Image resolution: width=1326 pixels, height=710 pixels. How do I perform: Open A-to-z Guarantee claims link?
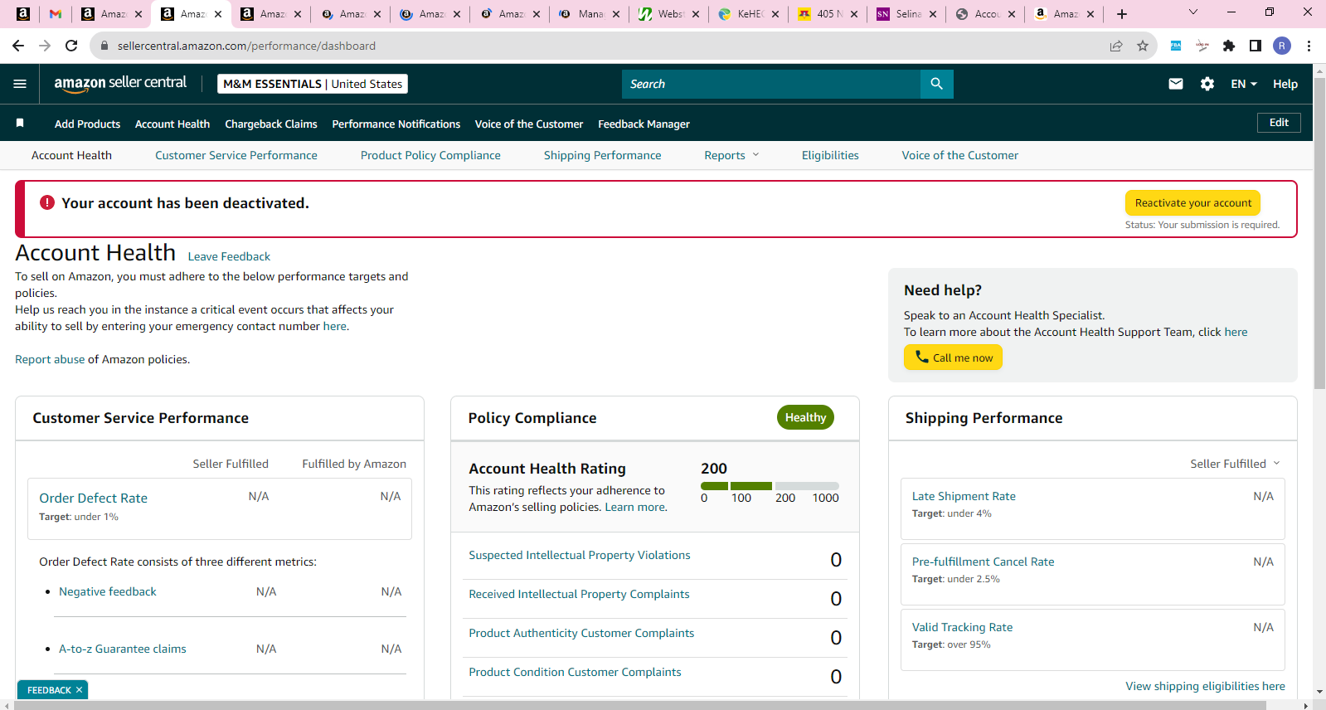[123, 649]
